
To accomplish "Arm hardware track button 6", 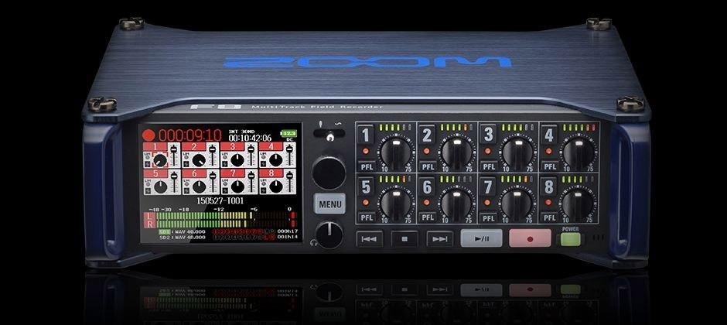I will tap(427, 186).
